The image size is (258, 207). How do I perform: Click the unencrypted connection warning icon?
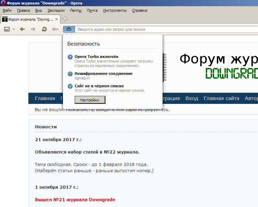[x=70, y=74]
